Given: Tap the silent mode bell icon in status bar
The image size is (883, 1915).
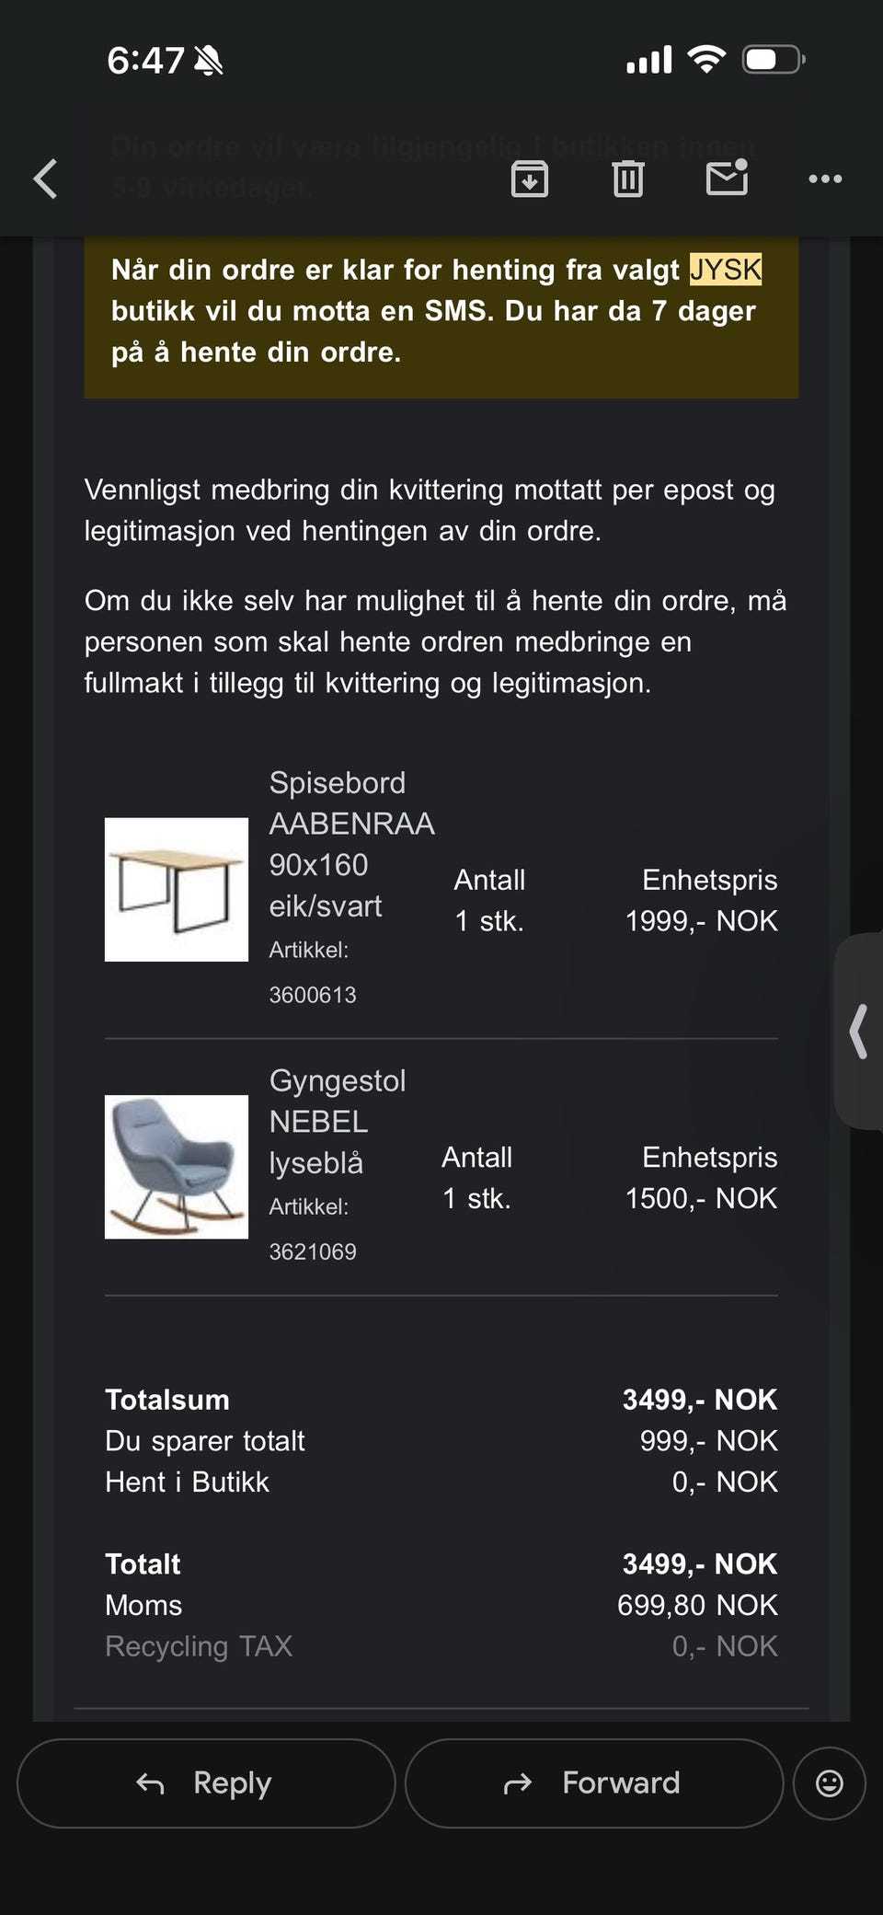Looking at the screenshot, I should pyautogui.click(x=209, y=61).
